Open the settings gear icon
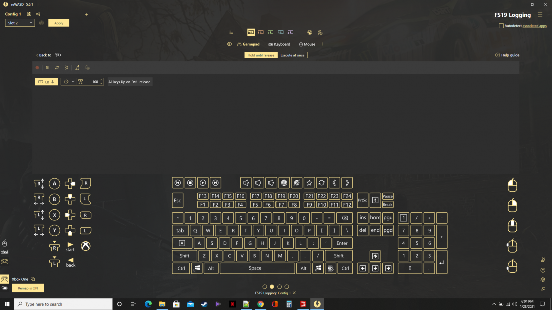The width and height of the screenshot is (552, 310). (x=543, y=280)
